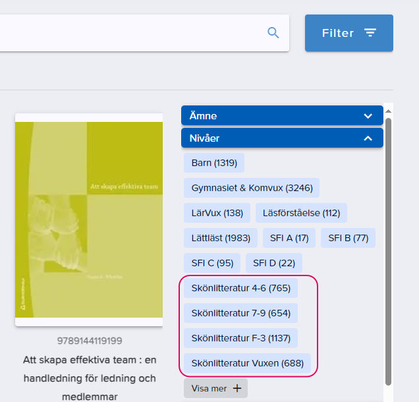The width and height of the screenshot is (419, 402).
Task: Filter by Skönlitteratur 4-6
Action: pyautogui.click(x=240, y=288)
